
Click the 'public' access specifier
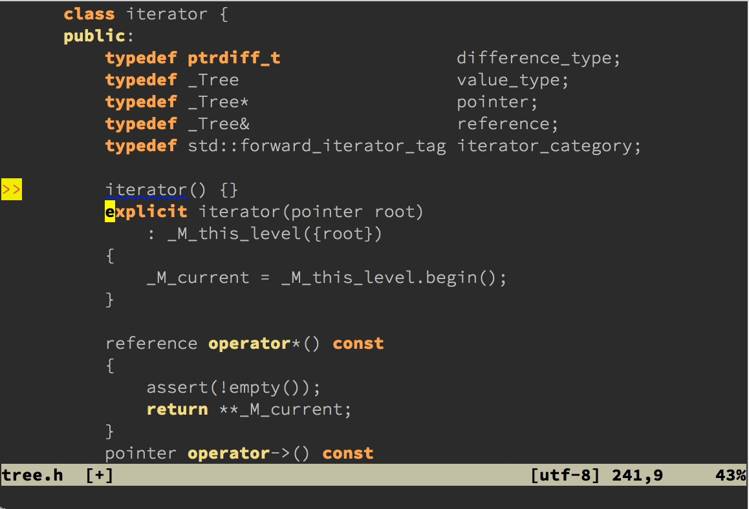(x=94, y=36)
